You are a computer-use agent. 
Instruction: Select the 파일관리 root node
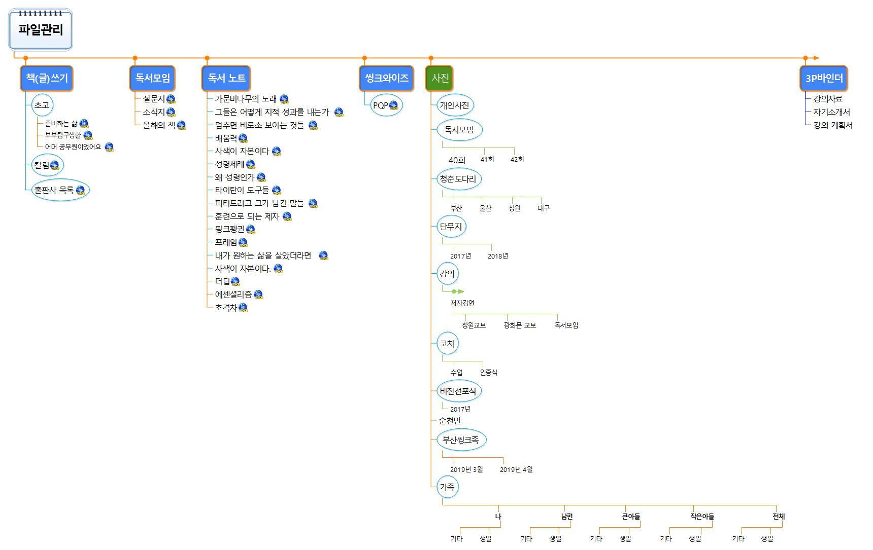pyautogui.click(x=41, y=30)
